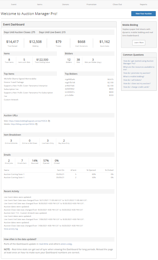Select top bidder mgd1fb158
Screen dimensions: 158x260
(x=70, y=83)
